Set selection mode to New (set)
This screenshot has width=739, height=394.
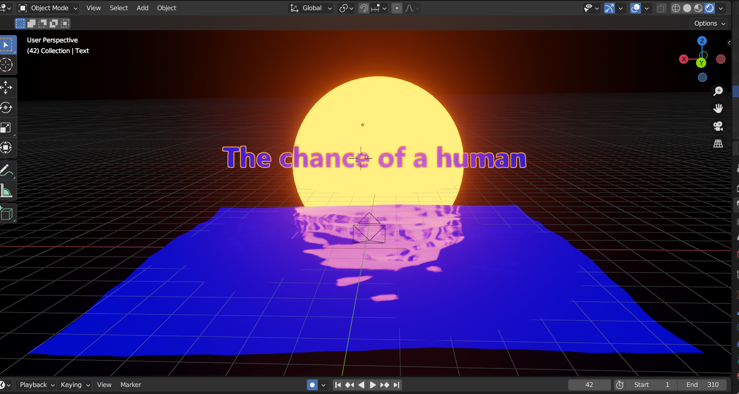(20, 23)
